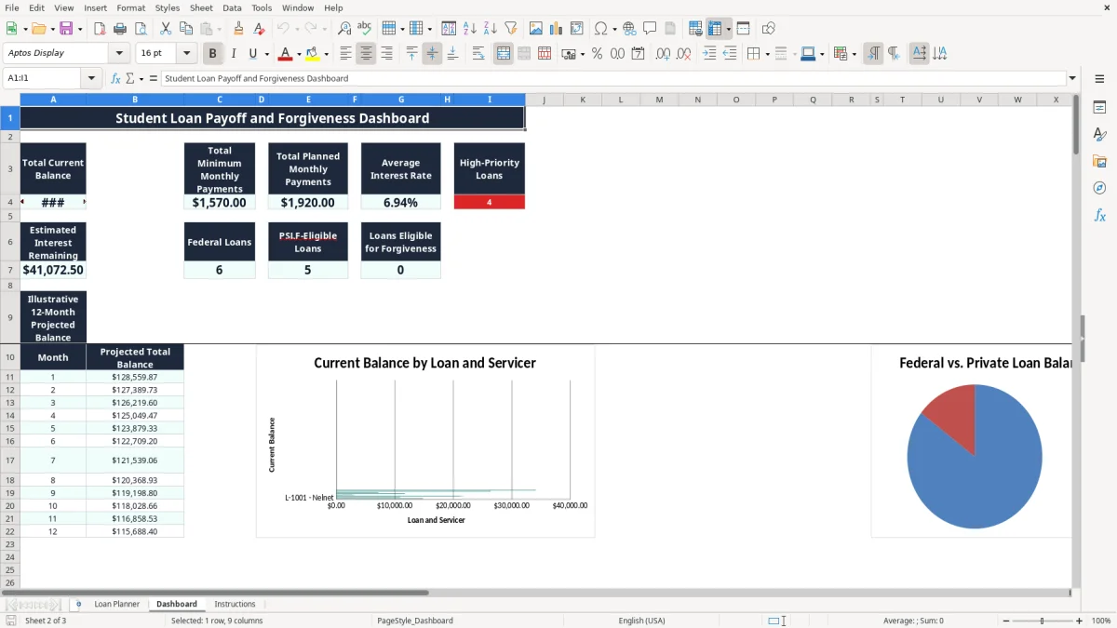Toggle Align Right
The width and height of the screenshot is (1117, 628).
(x=386, y=54)
